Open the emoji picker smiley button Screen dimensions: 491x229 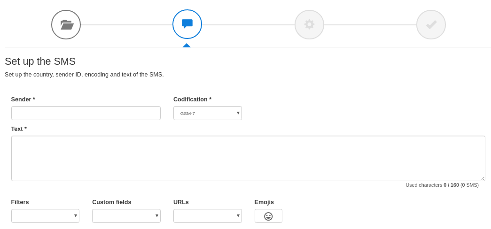point(268,216)
